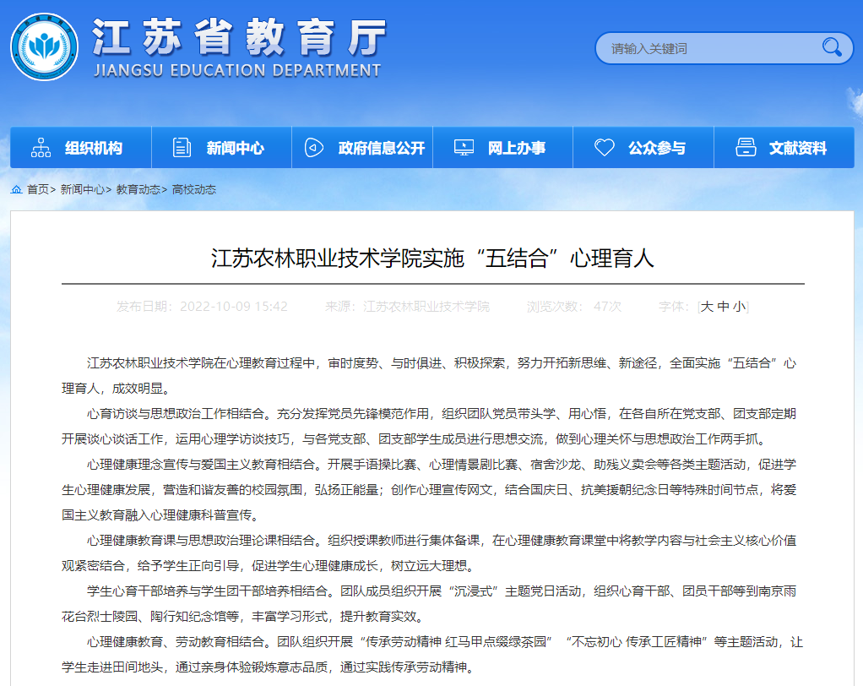This screenshot has height=686, width=863.
Task: Set font size to 大 (large)
Action: click(707, 307)
